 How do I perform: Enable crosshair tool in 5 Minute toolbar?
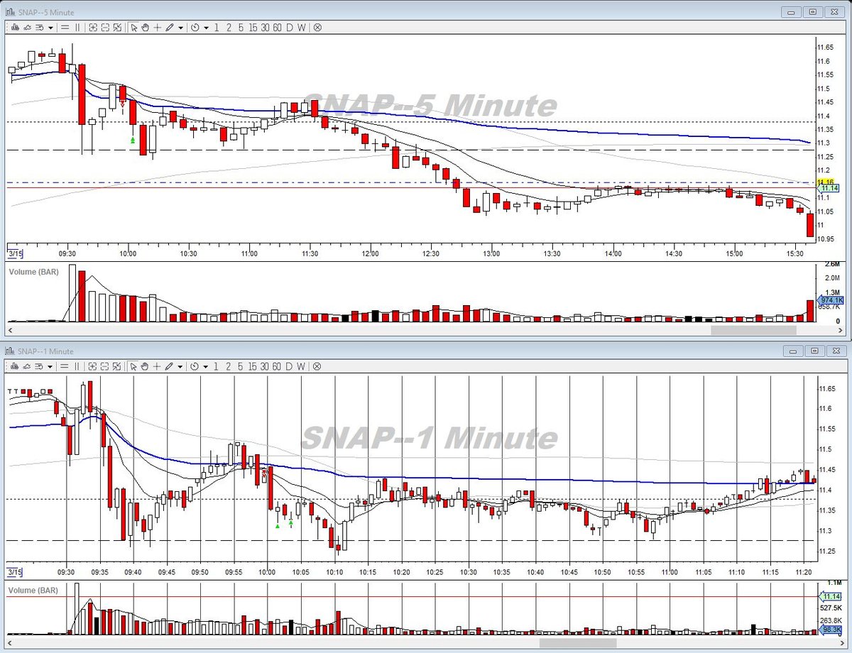(x=157, y=28)
